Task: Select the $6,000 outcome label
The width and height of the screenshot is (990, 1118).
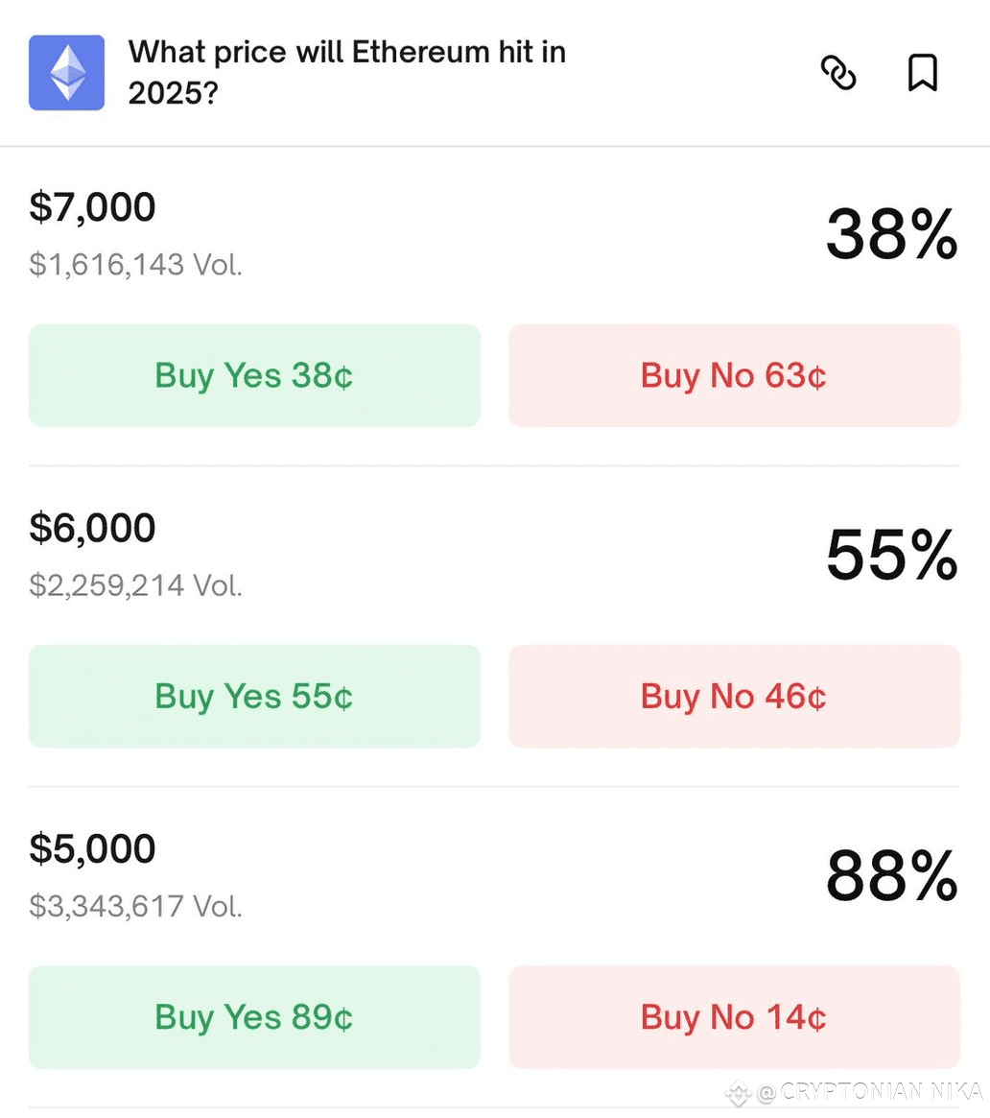Action: pos(92,529)
